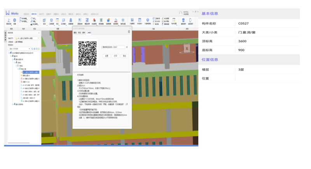Collapse the 单位工程 tree node

18,69
